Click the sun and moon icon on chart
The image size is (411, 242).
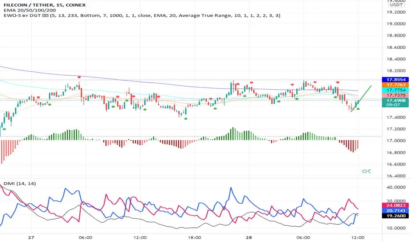click(x=366, y=171)
